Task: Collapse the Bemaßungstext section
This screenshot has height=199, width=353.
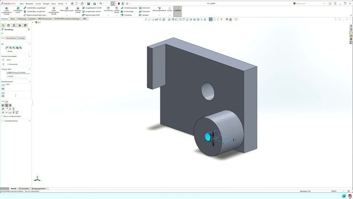Action: coord(29,81)
